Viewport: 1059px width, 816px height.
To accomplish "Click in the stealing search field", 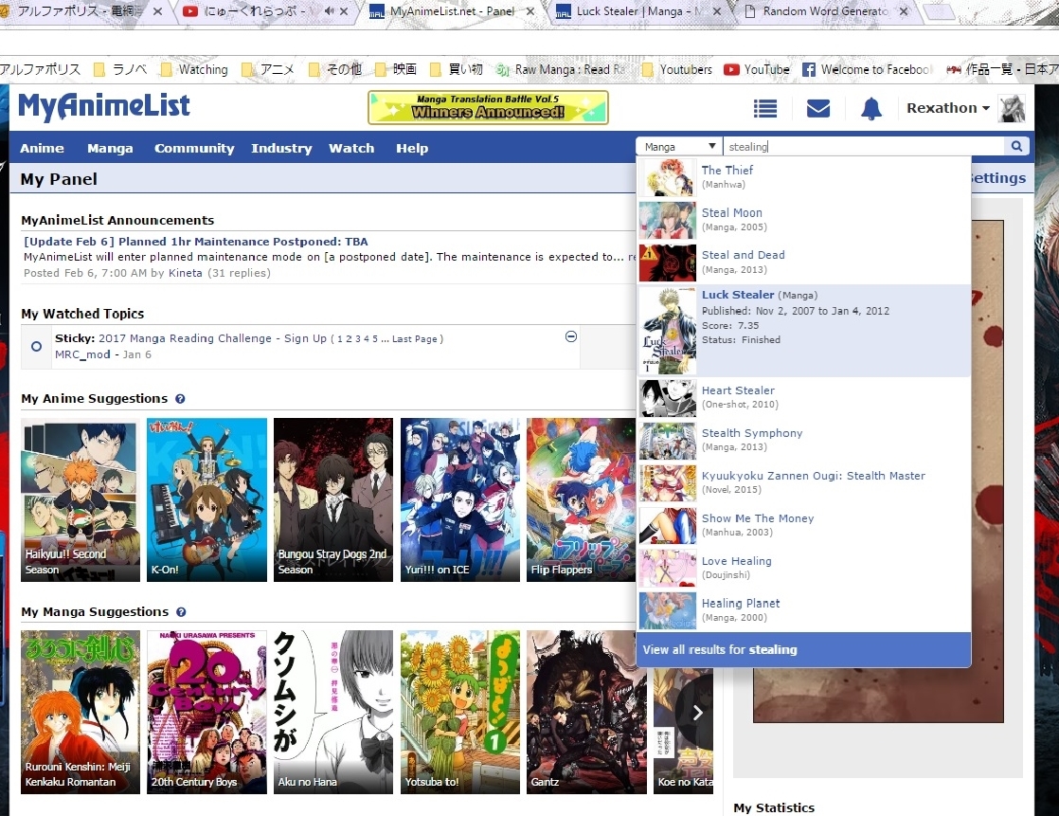I will 863,147.
